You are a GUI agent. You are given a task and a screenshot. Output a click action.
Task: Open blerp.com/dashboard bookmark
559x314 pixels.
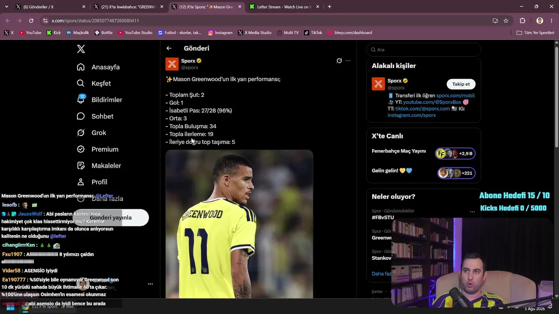pos(350,33)
